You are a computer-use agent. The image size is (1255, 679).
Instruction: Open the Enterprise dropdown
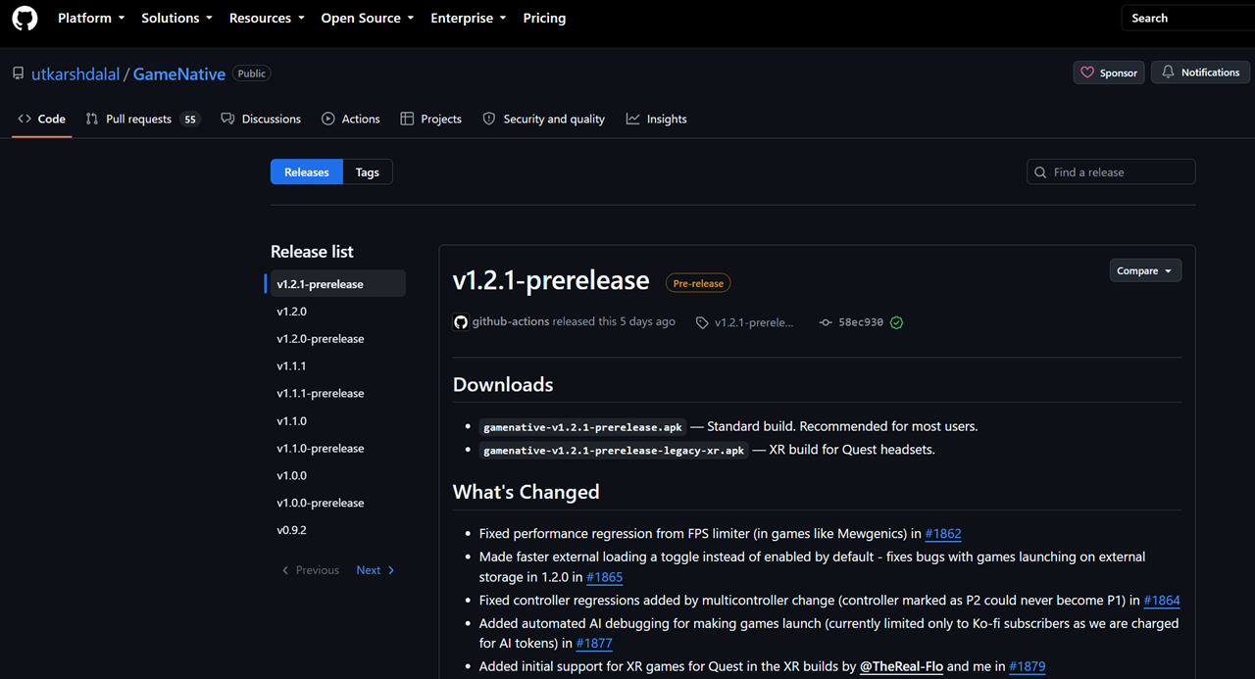469,18
